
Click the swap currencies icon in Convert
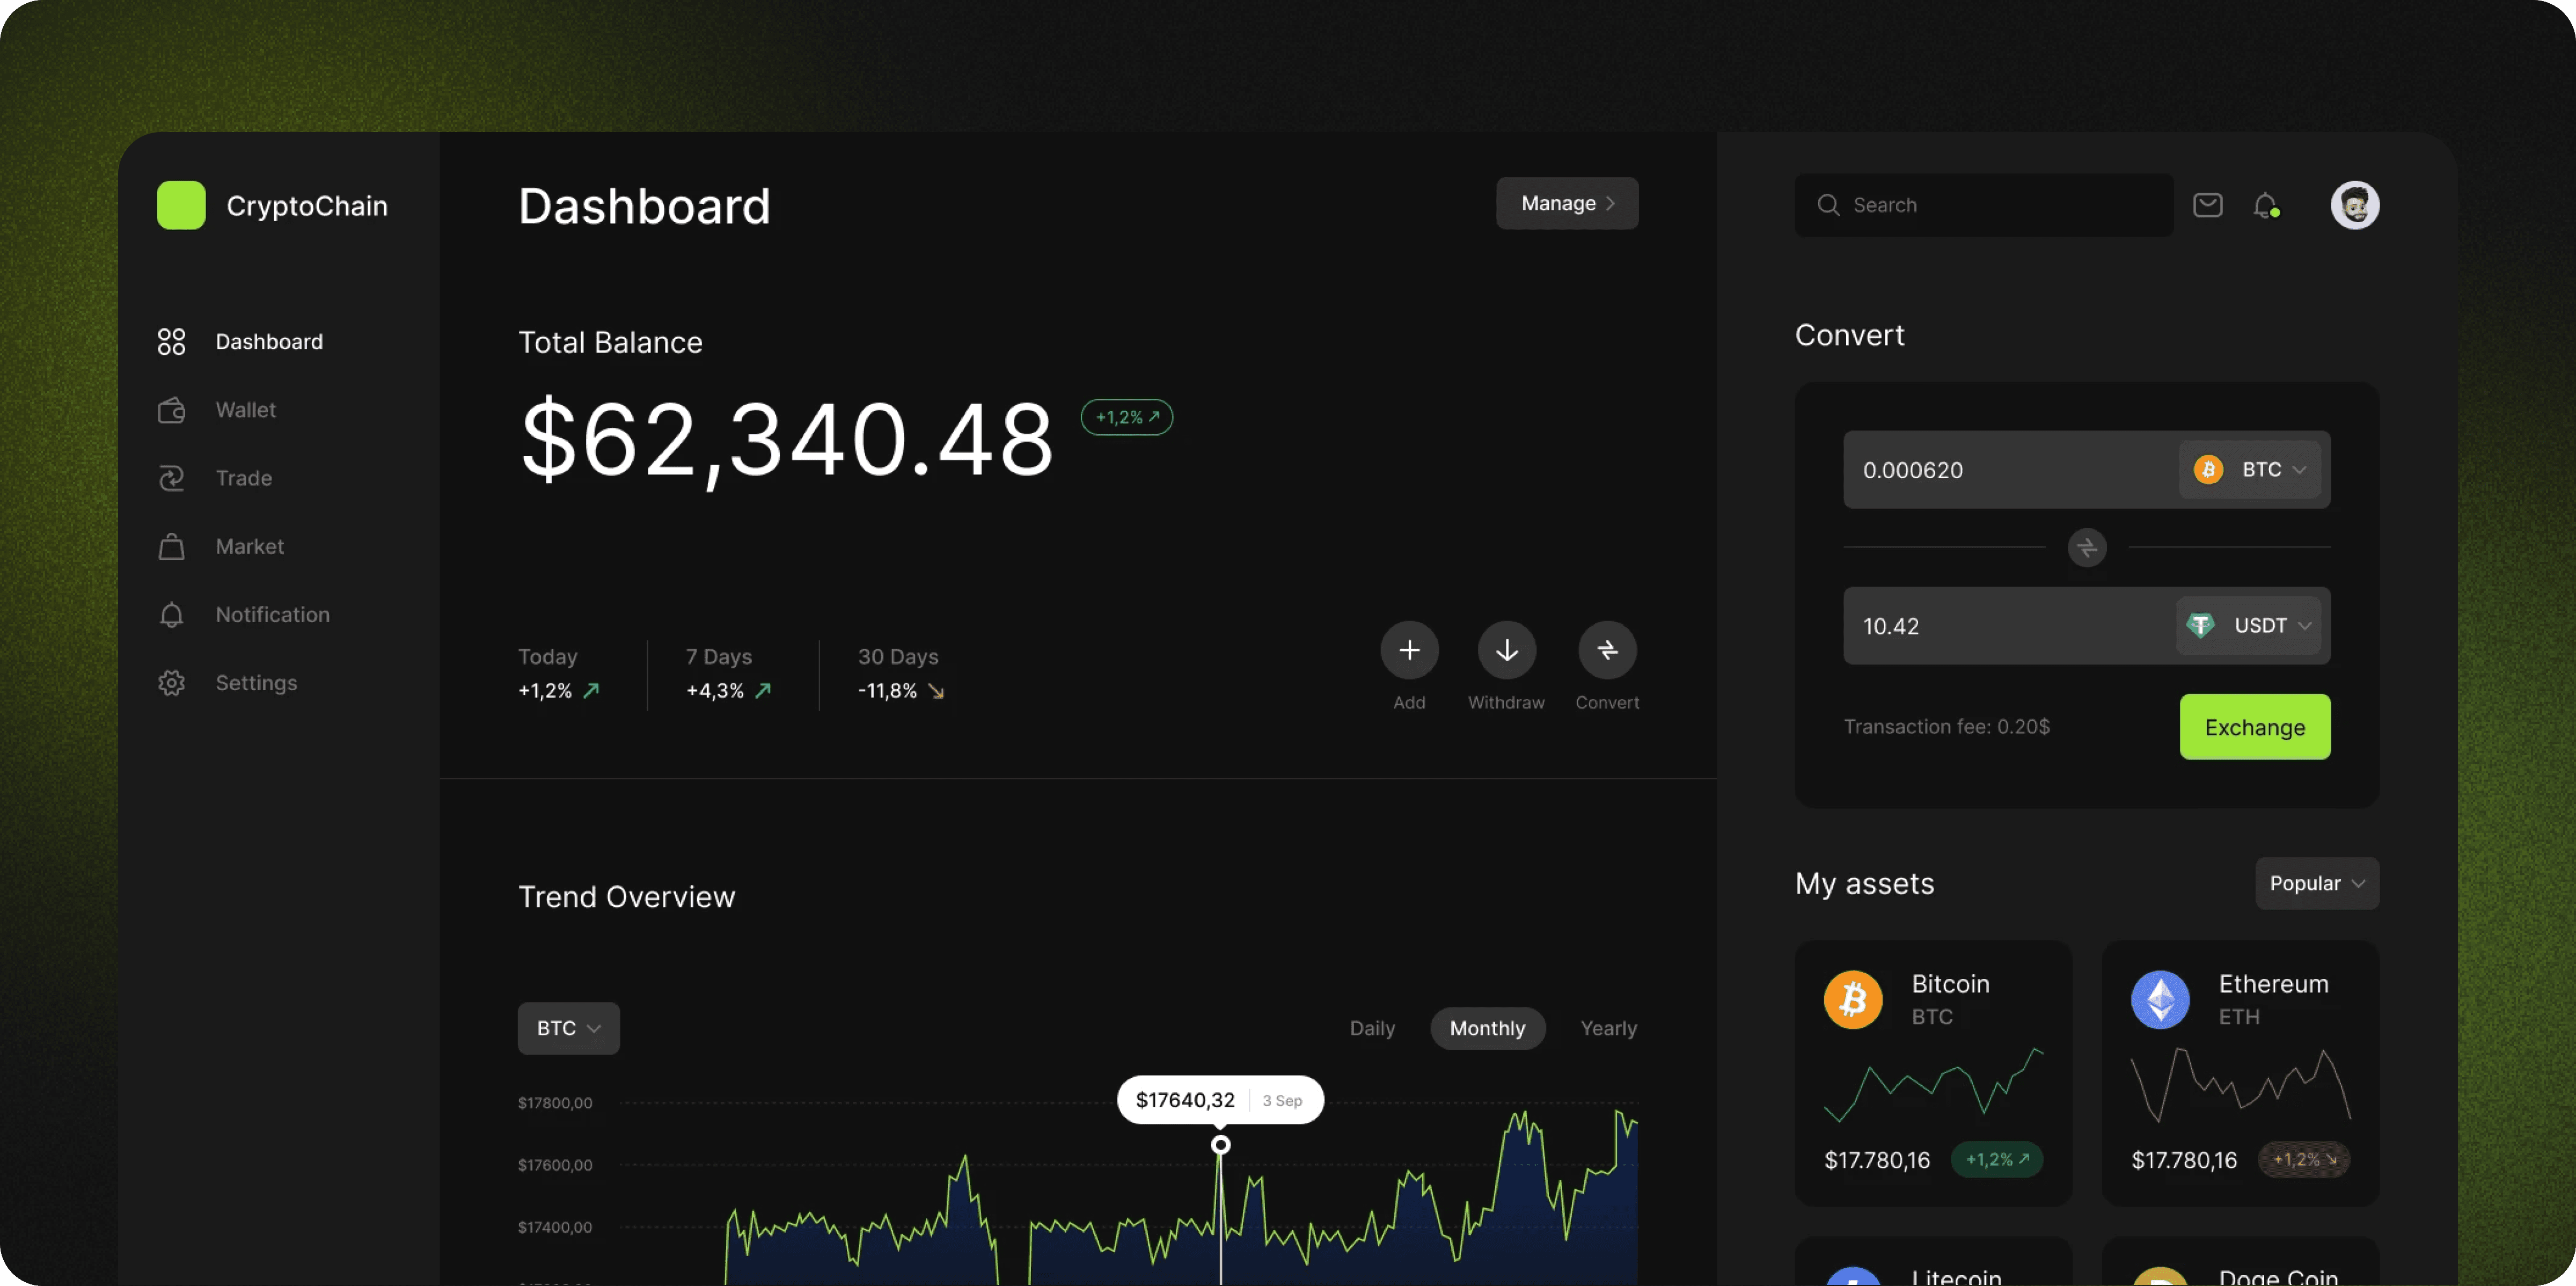tap(2086, 547)
